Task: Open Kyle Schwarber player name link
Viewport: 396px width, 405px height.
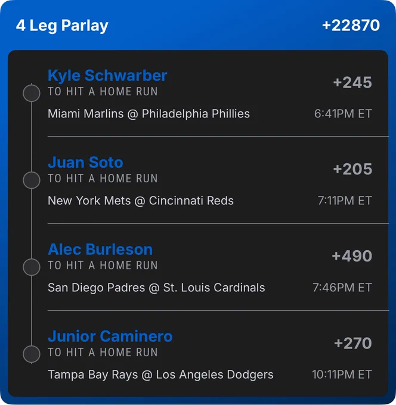Action: click(107, 76)
